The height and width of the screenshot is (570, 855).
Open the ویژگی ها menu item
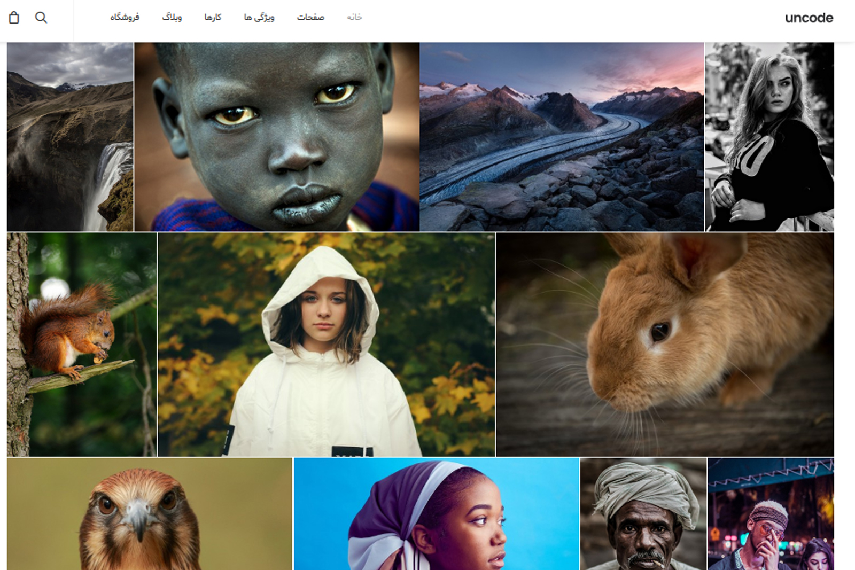pos(259,17)
